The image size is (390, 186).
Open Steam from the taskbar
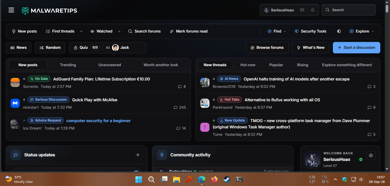tap(227, 179)
